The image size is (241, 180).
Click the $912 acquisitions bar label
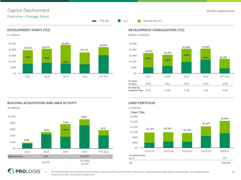pos(84,117)
